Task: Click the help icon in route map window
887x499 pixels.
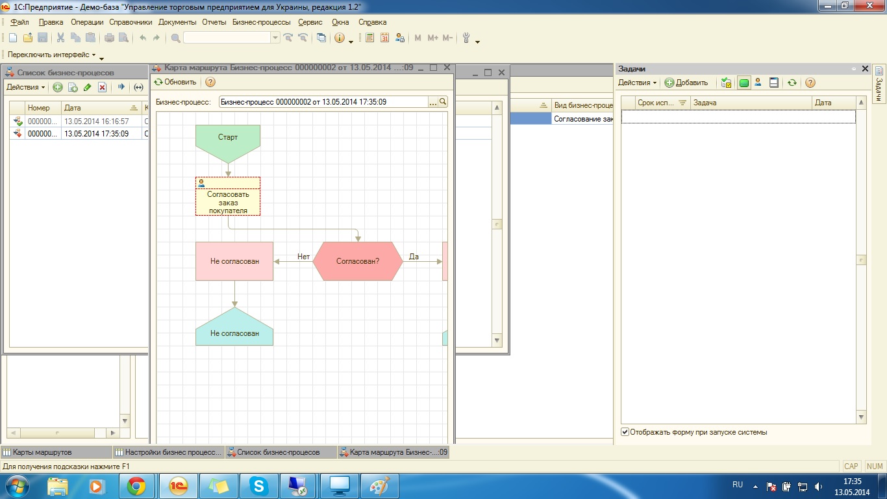Action: tap(210, 82)
